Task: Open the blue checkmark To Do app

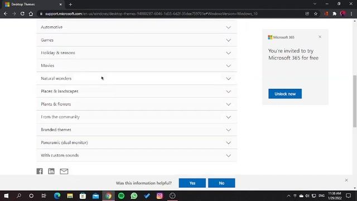Action: [x=147, y=196]
